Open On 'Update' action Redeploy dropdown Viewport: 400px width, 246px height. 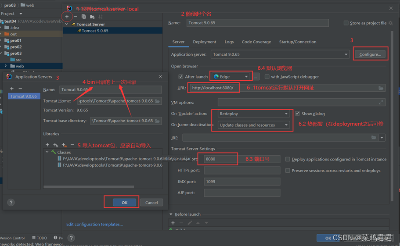(x=254, y=114)
